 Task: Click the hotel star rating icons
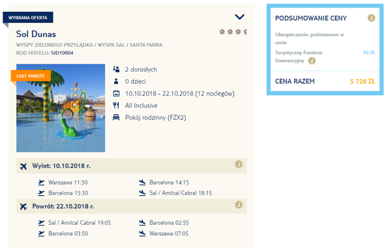point(233,31)
